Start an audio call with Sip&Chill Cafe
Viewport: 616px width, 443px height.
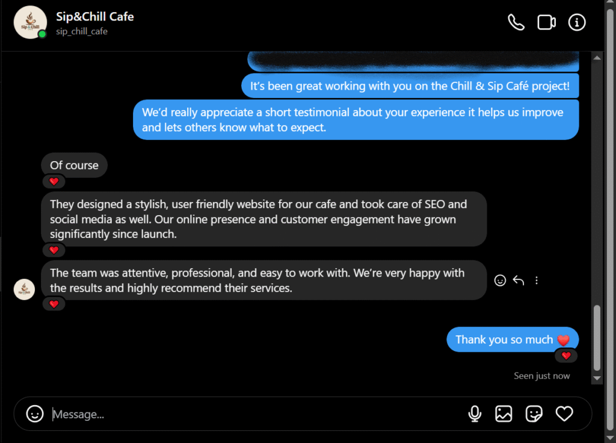point(516,23)
